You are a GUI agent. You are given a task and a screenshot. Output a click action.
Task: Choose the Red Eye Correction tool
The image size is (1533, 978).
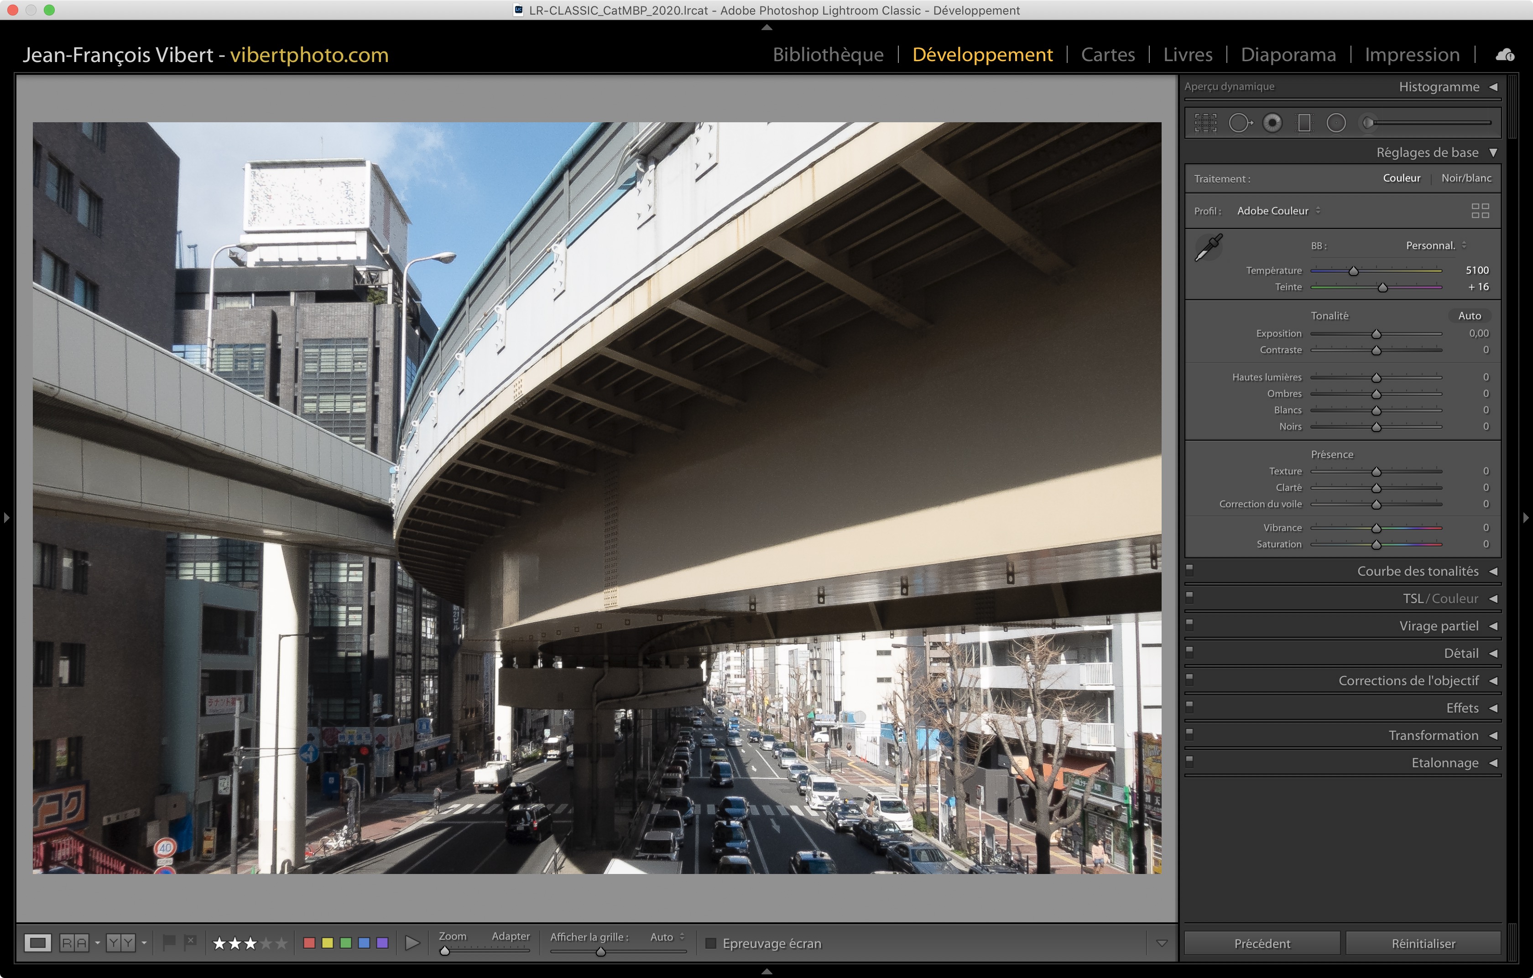[x=1272, y=123]
